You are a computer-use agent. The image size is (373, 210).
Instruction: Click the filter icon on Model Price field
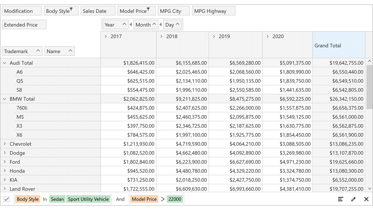coord(148,9)
